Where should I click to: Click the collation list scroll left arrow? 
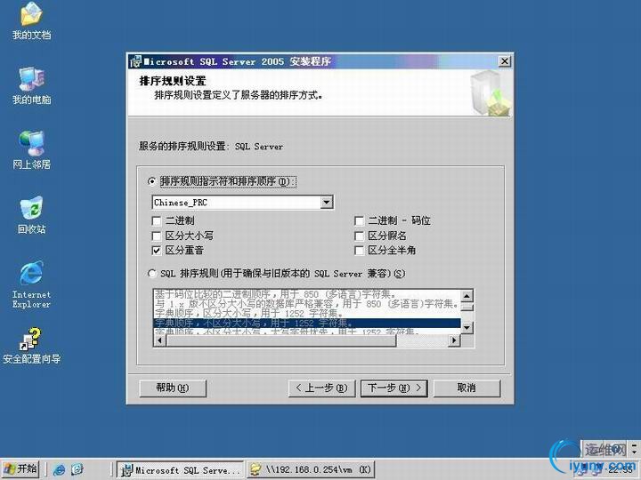[160, 340]
